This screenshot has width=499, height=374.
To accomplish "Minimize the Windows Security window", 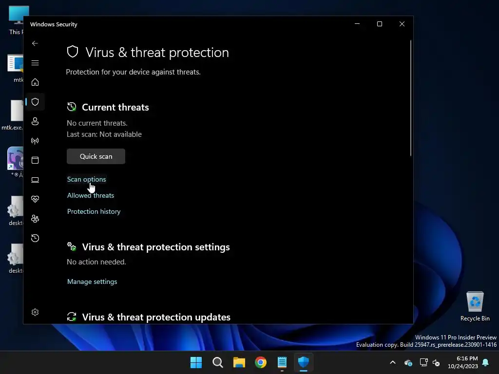I will (x=357, y=24).
